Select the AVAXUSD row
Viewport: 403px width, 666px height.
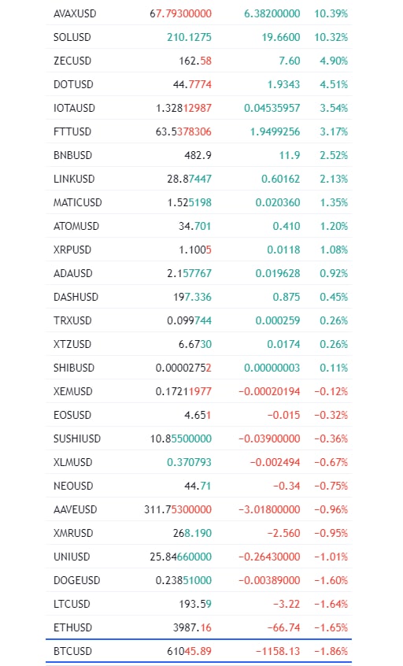[198, 13]
